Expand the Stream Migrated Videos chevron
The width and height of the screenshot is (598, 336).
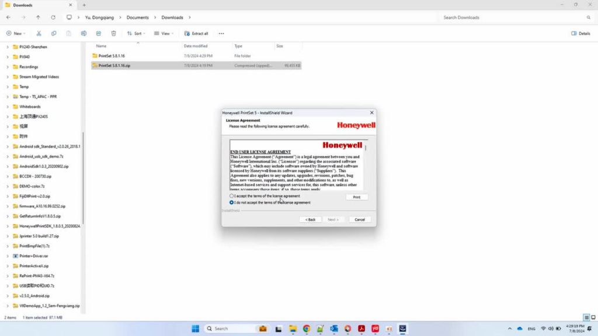[8, 76]
